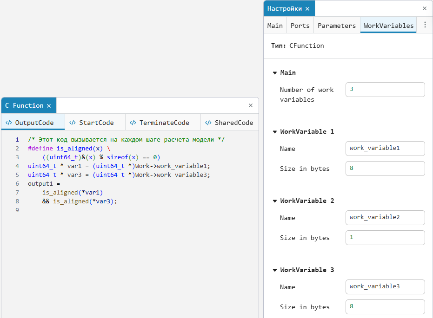Select the WorkVariables settings tab
This screenshot has height=318, width=433.
pos(388,26)
